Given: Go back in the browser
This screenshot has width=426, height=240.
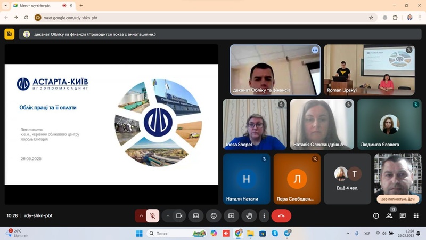Looking at the screenshot, I should (x=6, y=18).
